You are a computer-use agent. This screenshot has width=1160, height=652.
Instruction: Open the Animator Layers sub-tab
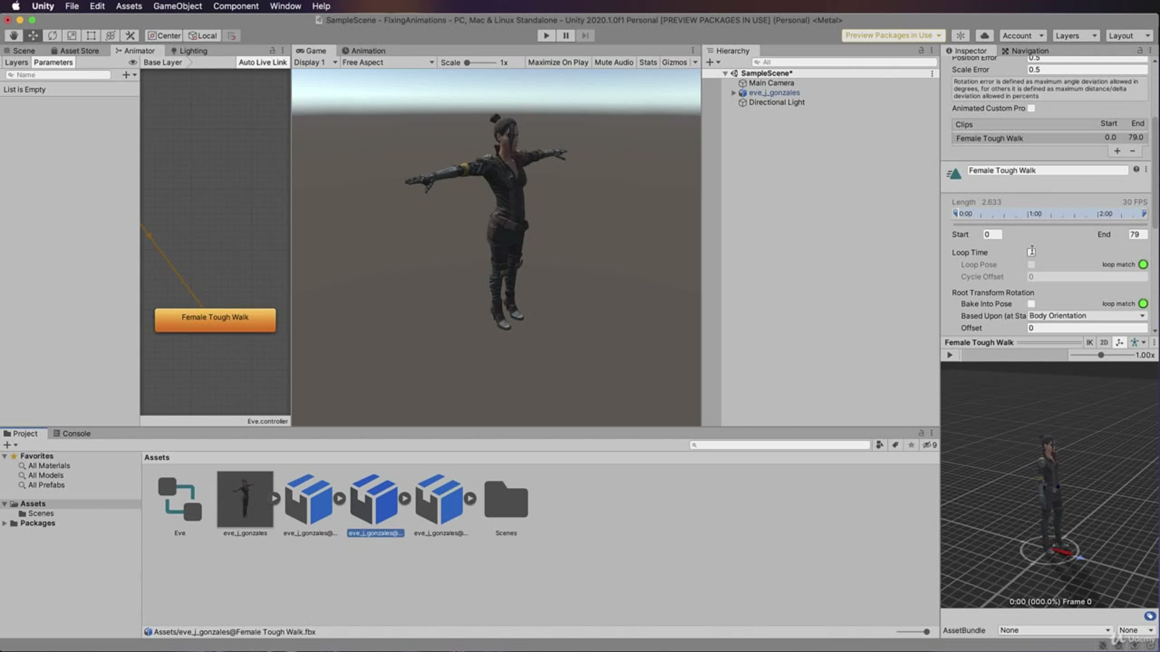[16, 63]
